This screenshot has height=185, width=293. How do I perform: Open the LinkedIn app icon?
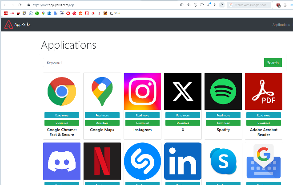point(183,161)
